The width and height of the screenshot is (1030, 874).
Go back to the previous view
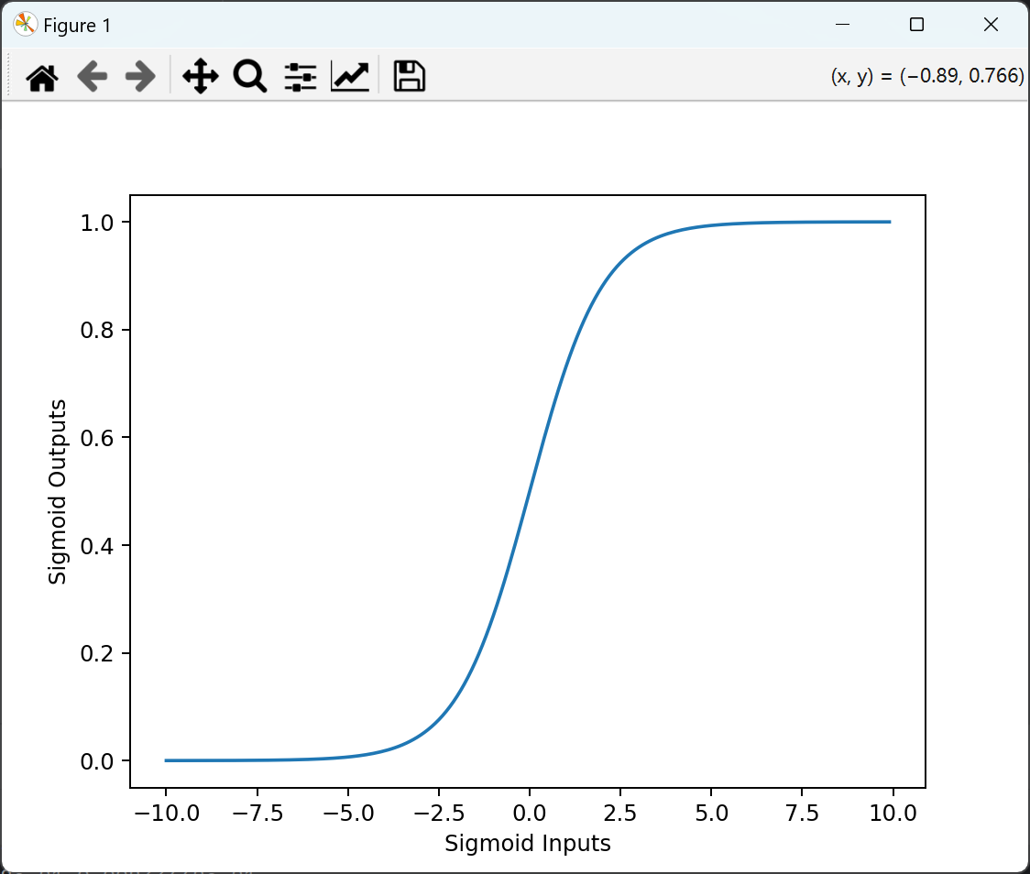tap(92, 77)
